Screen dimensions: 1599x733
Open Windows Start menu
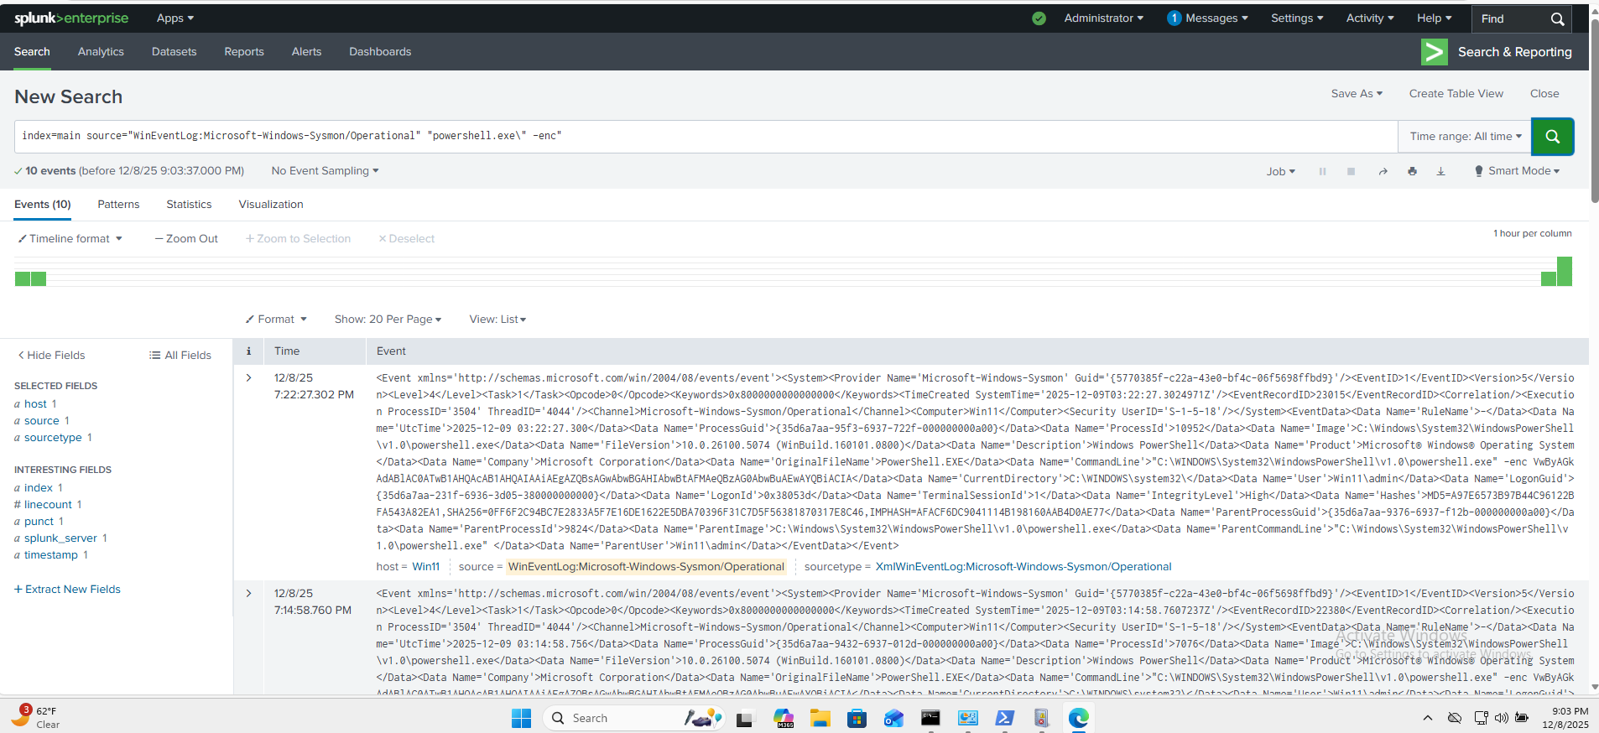click(x=521, y=718)
